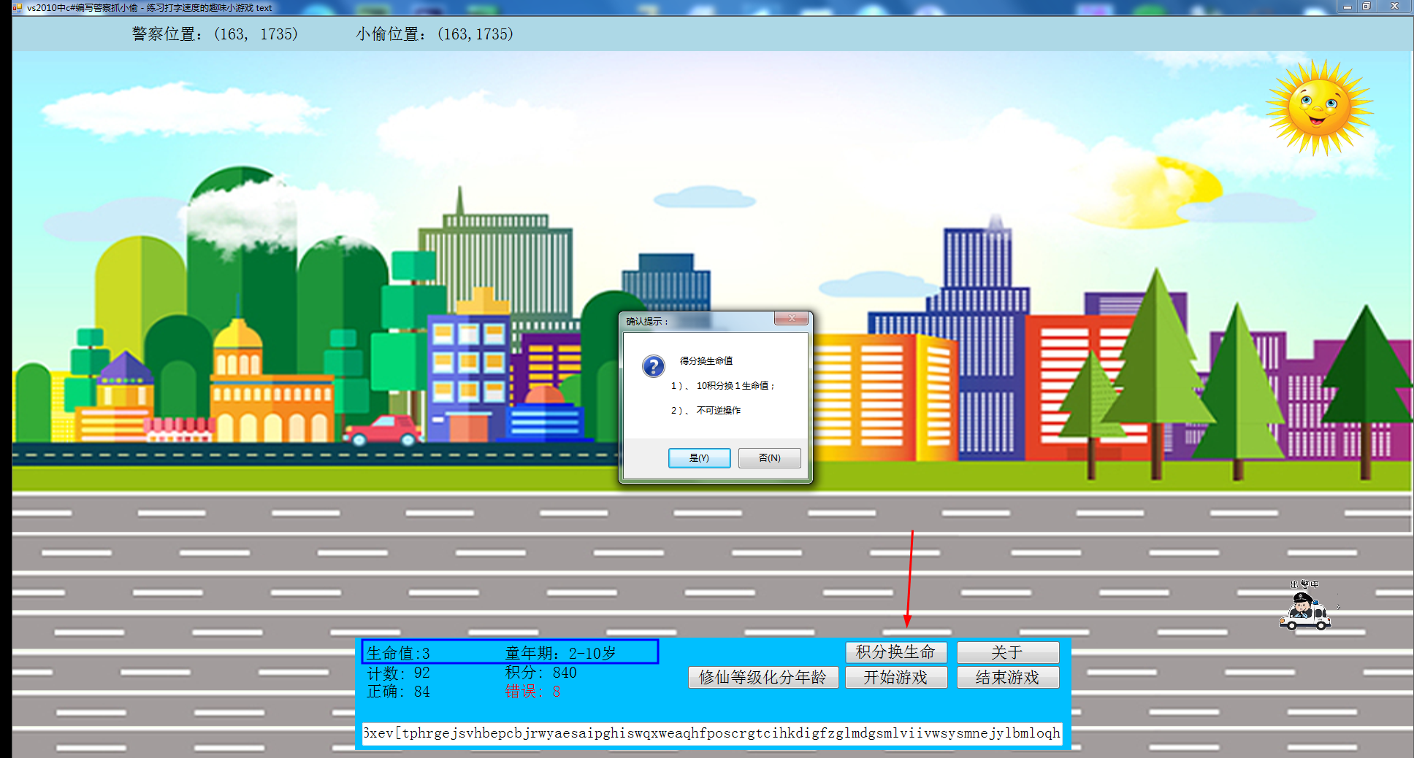The width and height of the screenshot is (1414, 758).
Task: Click the 修仙等级化分年龄 button
Action: [x=763, y=677]
